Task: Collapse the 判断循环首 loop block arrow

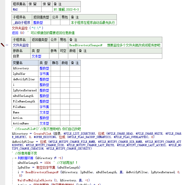Action: click(x=16, y=158)
